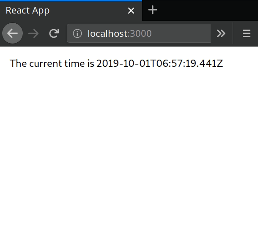
Task: Close the React App tab
Action: [131, 11]
